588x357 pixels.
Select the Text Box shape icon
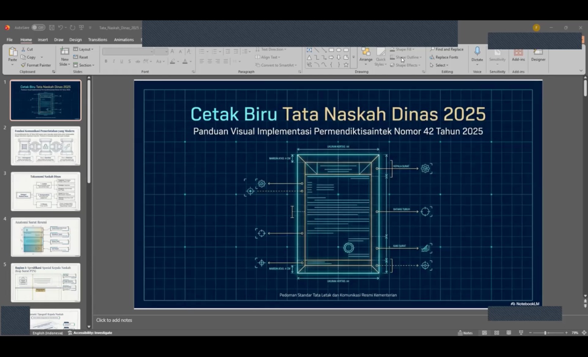309,50
